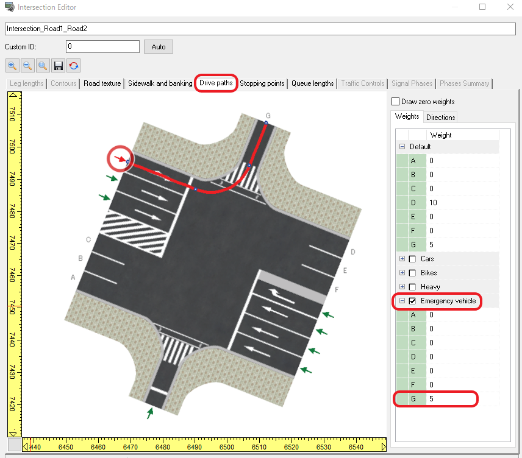This screenshot has height=458, width=522.
Task: Expand the Bikes weights group
Action: tap(402, 273)
